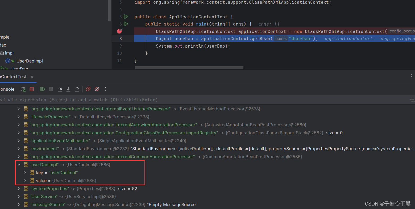
Task: Expand the "systemProperties" entry
Action: 19,189
